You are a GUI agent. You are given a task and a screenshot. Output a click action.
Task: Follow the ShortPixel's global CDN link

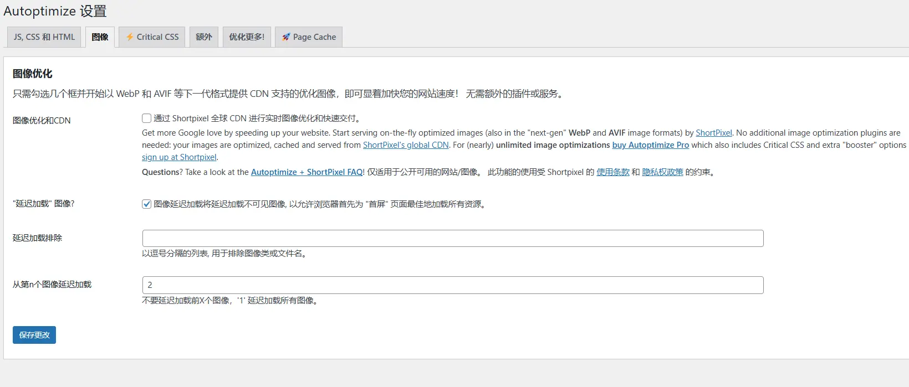coord(406,145)
